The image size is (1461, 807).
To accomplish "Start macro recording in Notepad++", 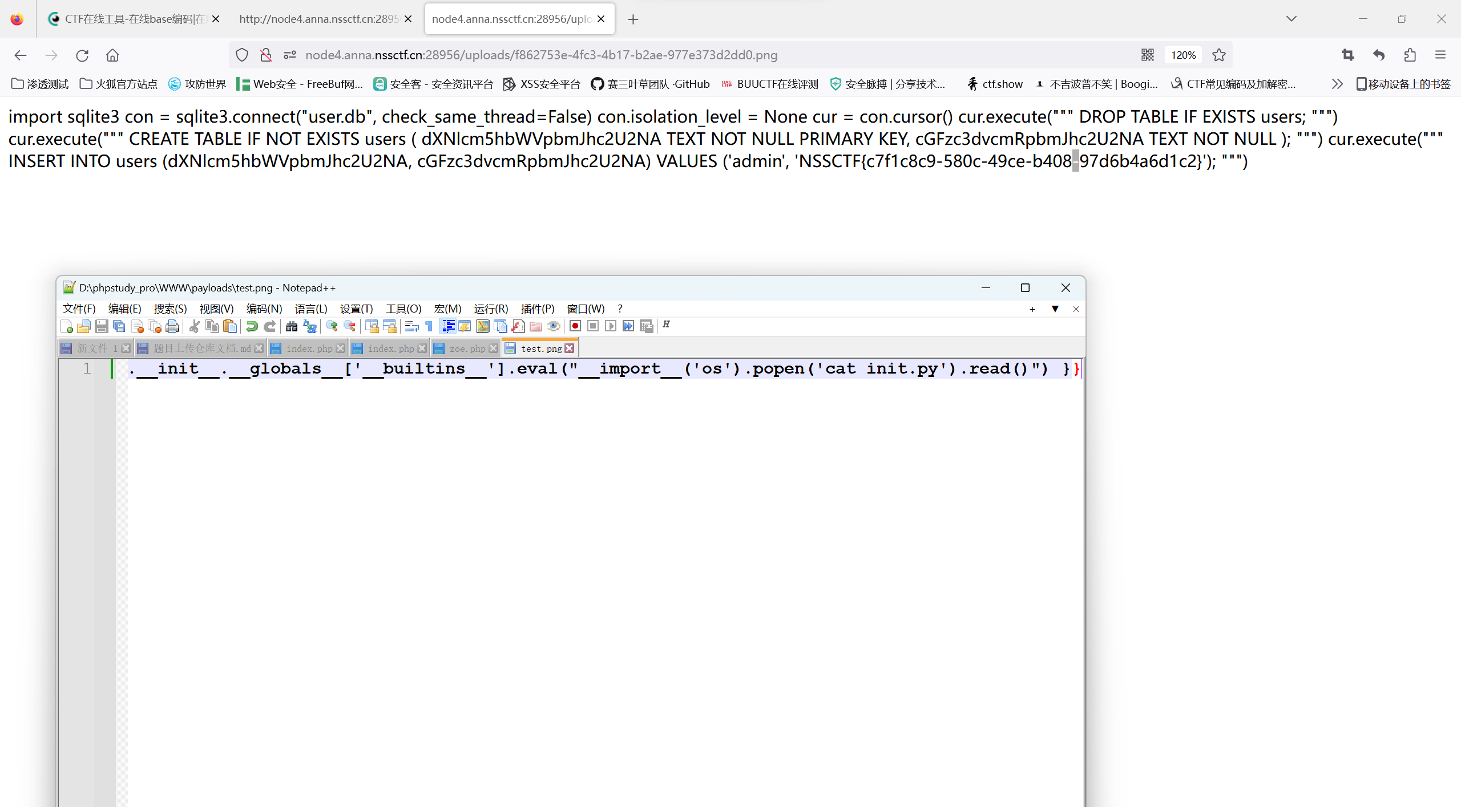I will coord(575,326).
